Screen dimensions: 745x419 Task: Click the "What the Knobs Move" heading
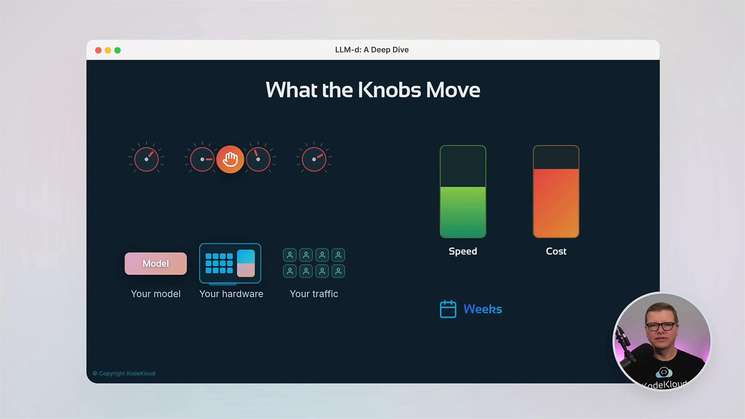click(x=373, y=90)
